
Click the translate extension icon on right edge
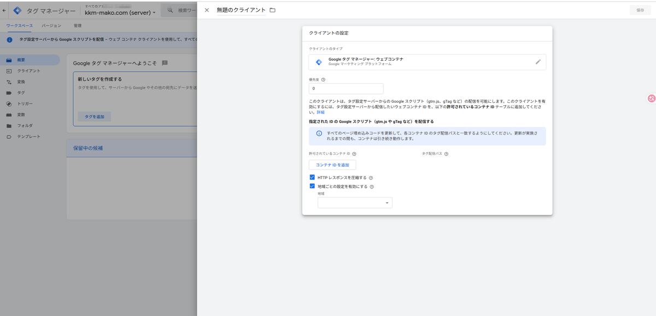pos(651,98)
